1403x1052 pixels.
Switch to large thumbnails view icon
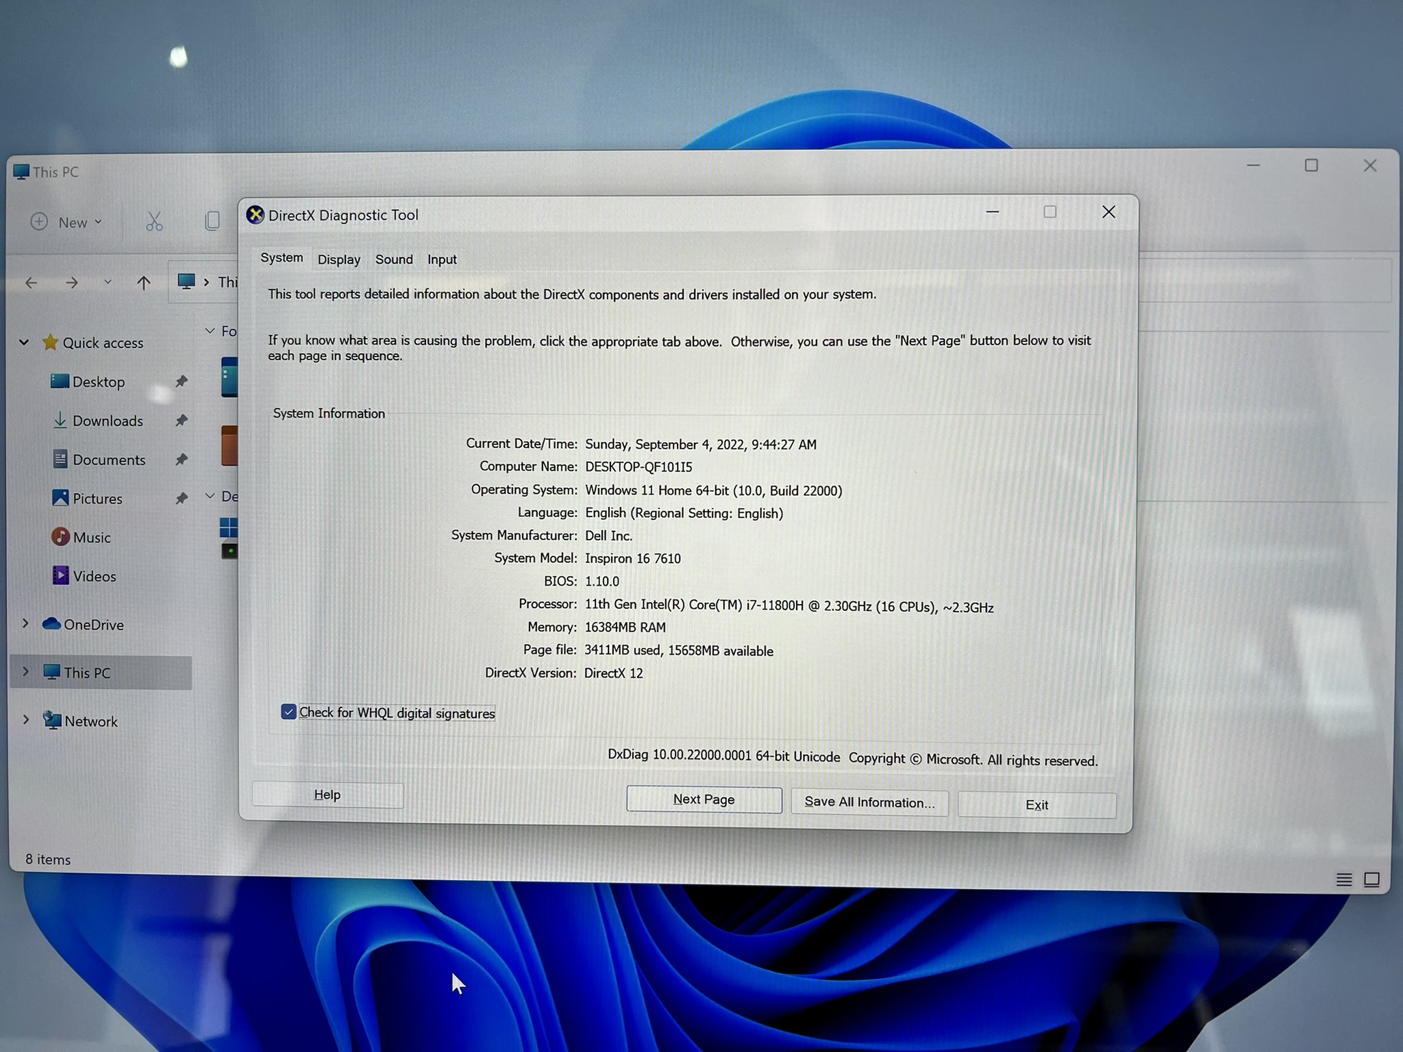[1371, 879]
